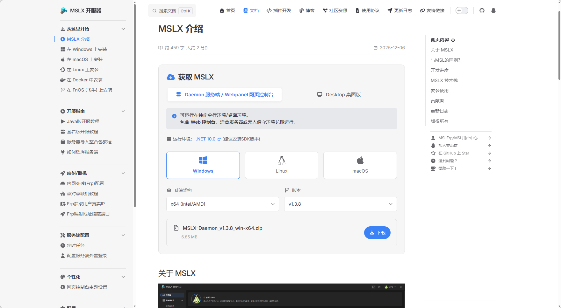
Task: Click the sidebar vertical scrollbar
Action: (x=135, y=105)
